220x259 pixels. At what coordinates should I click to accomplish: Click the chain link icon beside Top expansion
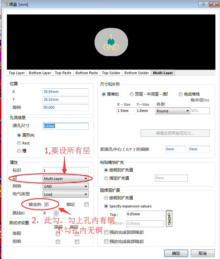click(169, 218)
